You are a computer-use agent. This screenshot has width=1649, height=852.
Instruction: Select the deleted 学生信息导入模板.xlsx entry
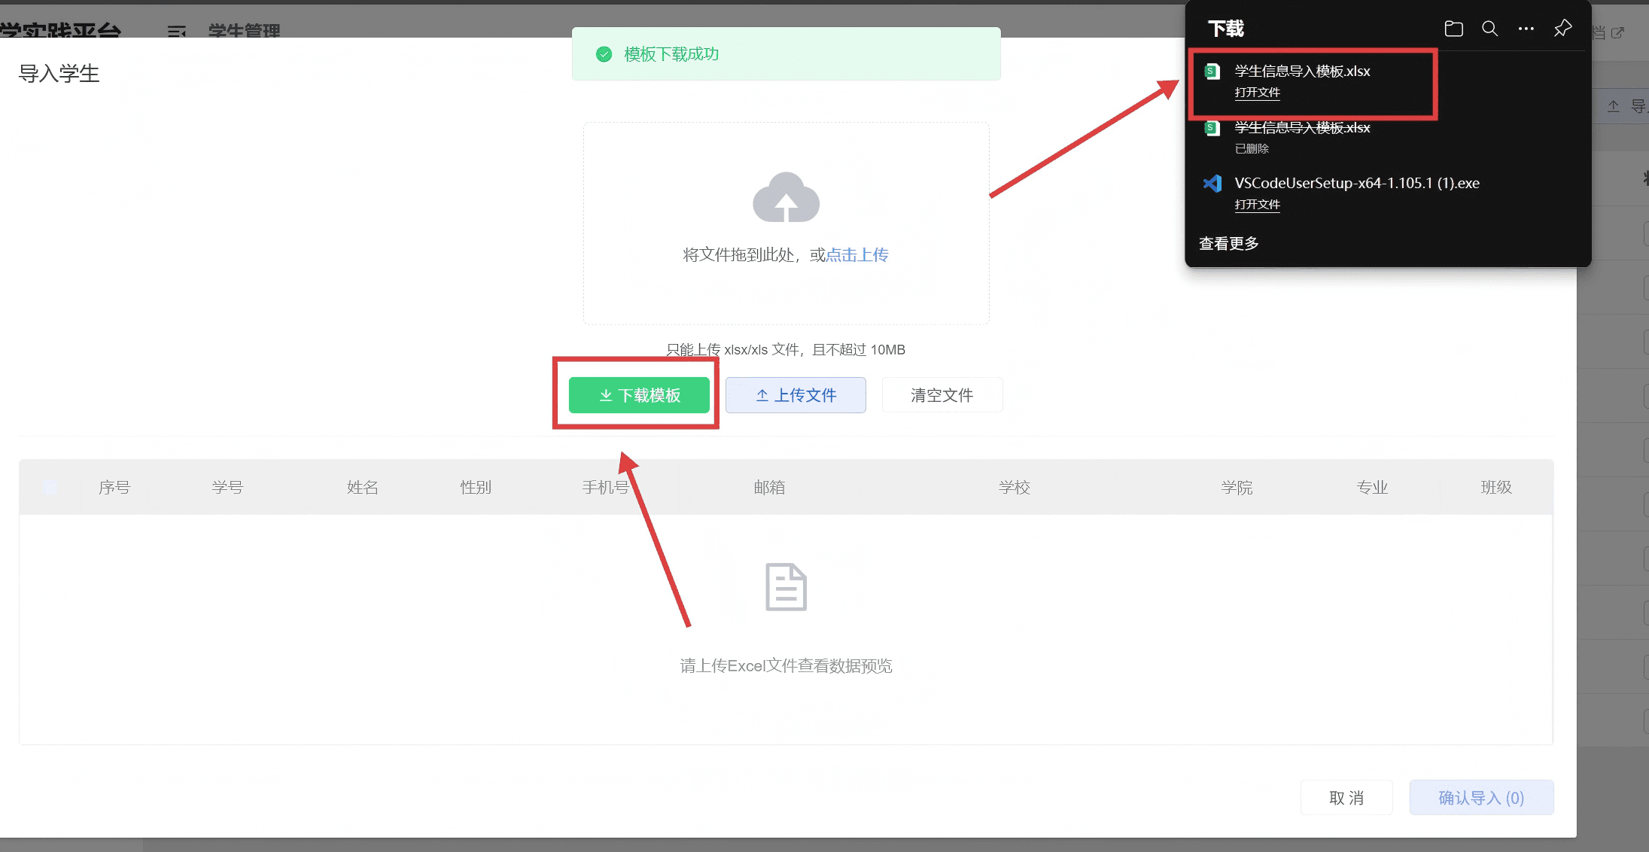1302,129
